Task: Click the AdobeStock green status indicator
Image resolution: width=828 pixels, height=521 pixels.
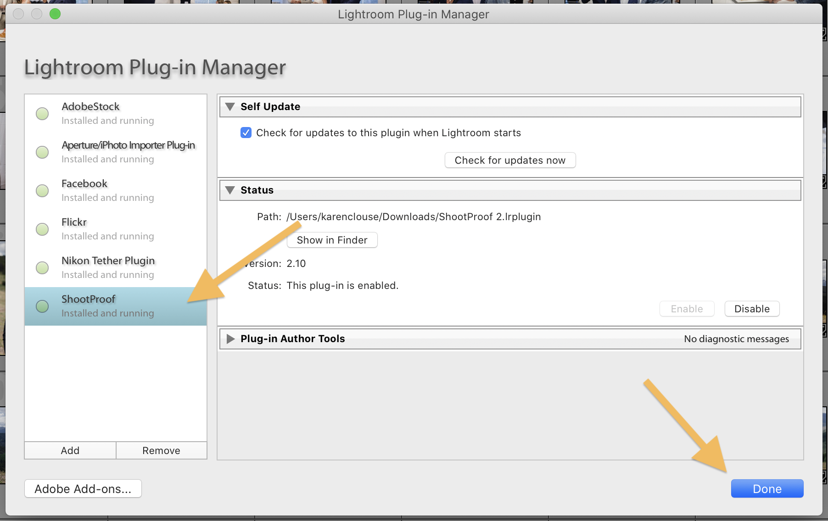Action: click(42, 114)
